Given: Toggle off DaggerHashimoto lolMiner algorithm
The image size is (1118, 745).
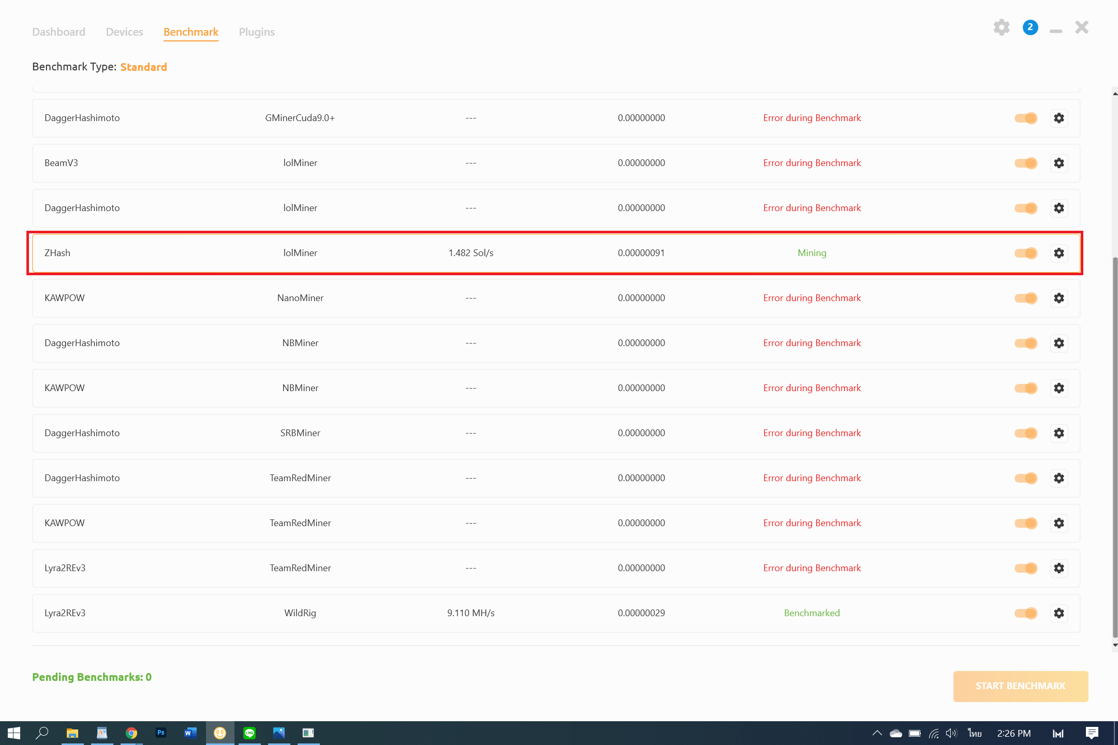Looking at the screenshot, I should (x=1026, y=208).
